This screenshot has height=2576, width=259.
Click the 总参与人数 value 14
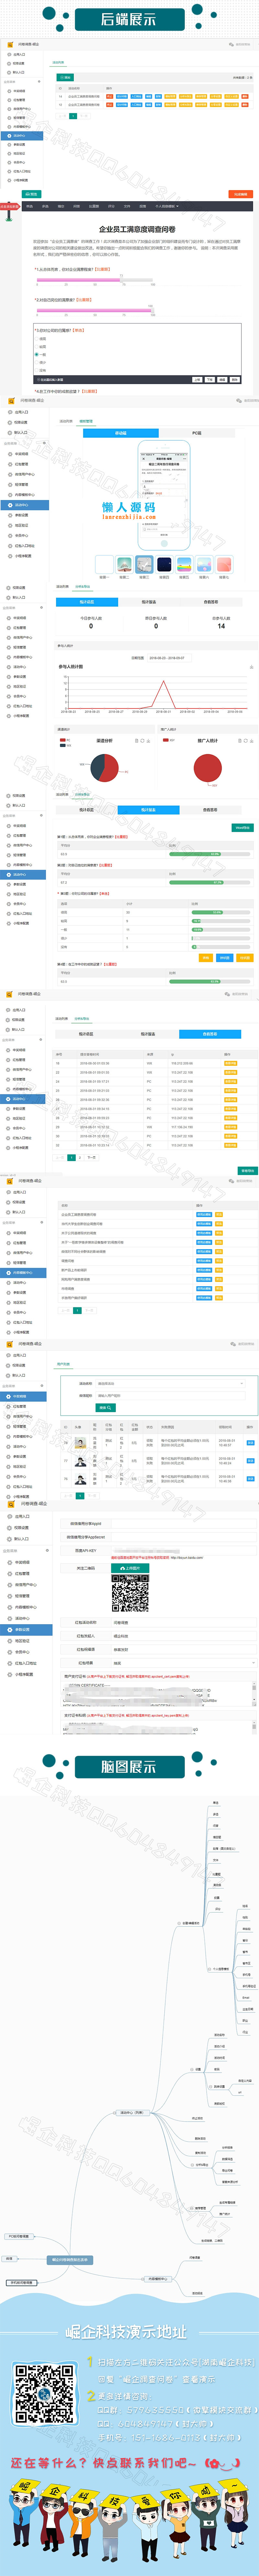[221, 626]
